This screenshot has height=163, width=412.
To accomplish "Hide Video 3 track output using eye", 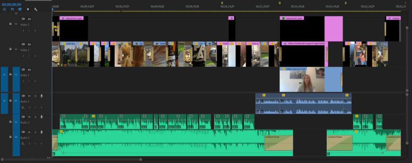I will [x=29, y=19].
